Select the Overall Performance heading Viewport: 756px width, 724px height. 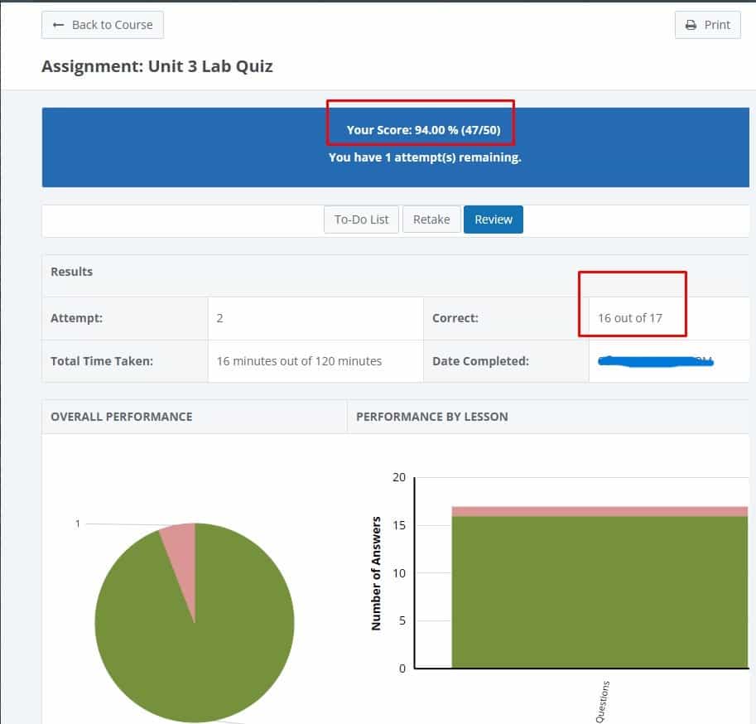(x=122, y=417)
